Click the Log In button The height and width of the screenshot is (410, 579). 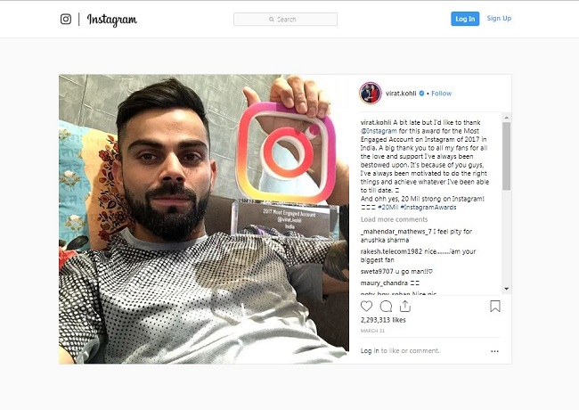point(465,19)
